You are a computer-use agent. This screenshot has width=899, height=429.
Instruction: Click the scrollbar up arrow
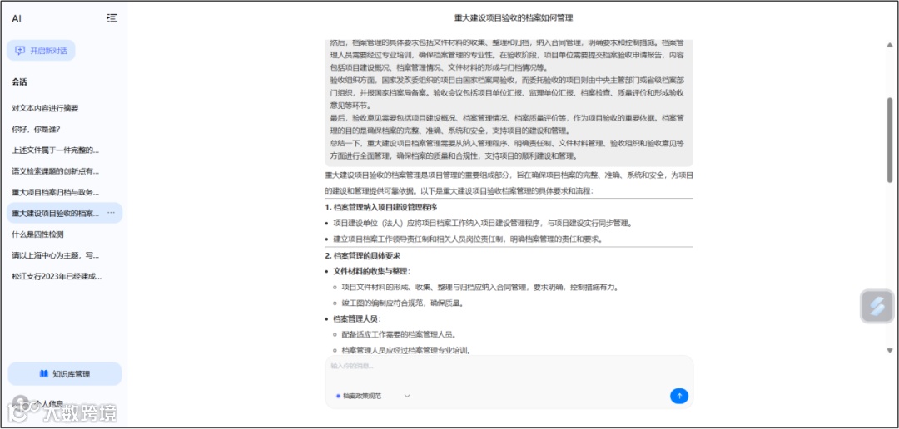tap(889, 45)
